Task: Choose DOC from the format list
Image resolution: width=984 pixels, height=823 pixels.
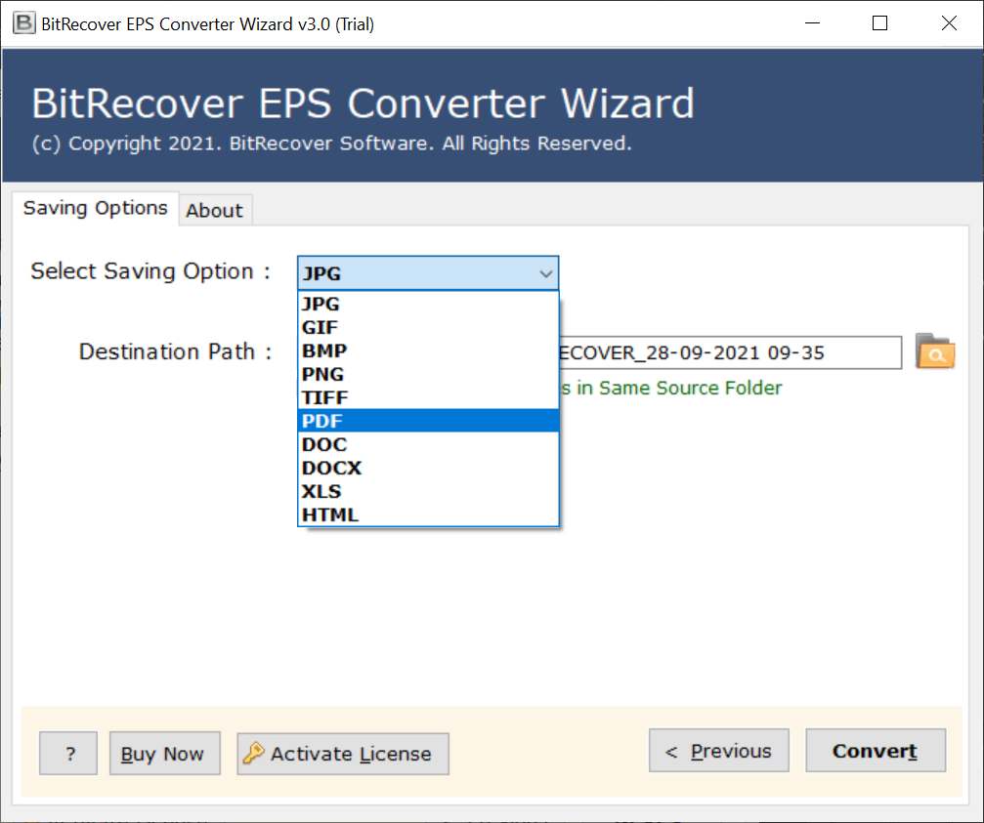Action: click(x=428, y=444)
